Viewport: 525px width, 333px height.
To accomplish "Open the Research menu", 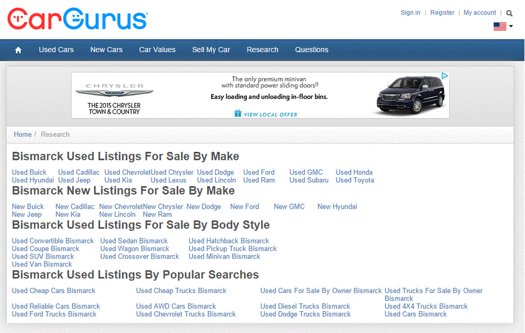I will point(262,50).
